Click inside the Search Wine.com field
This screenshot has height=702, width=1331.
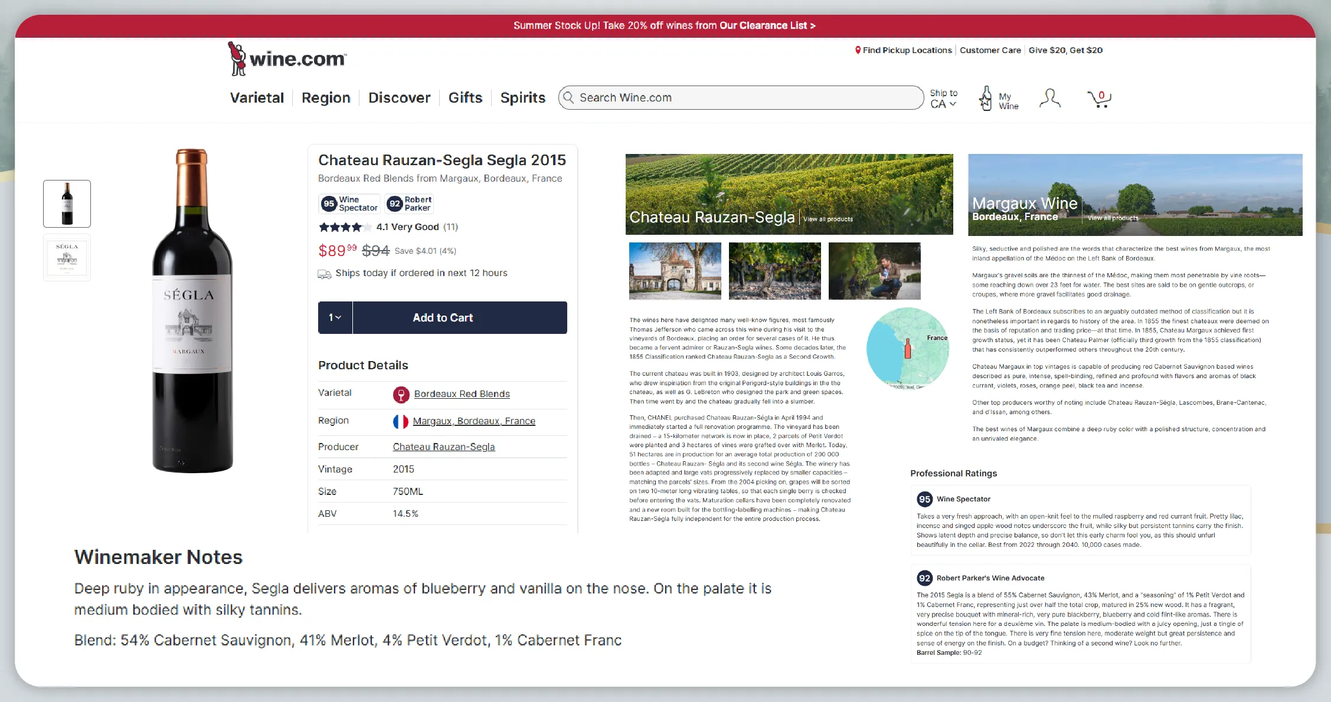coord(708,97)
